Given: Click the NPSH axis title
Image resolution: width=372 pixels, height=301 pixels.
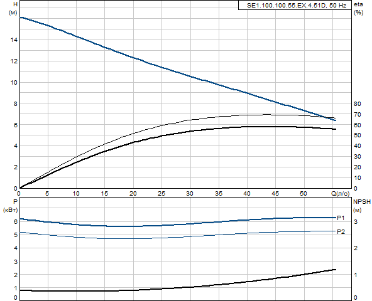Looking at the screenshot, I should click(x=362, y=202).
